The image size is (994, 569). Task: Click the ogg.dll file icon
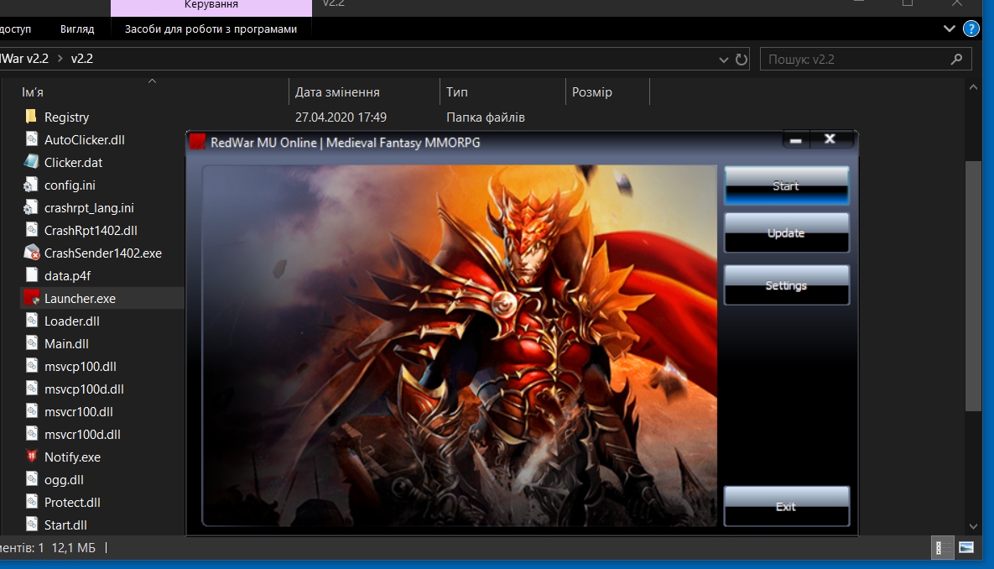coord(31,479)
